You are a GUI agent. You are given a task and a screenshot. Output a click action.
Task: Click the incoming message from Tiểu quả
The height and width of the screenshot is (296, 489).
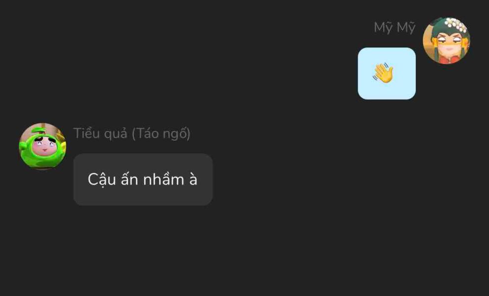[143, 180]
